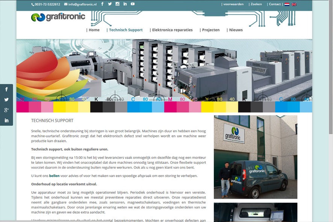Switch language with the Dutch flag
Screen dimensions: 333x222
coord(287,4)
